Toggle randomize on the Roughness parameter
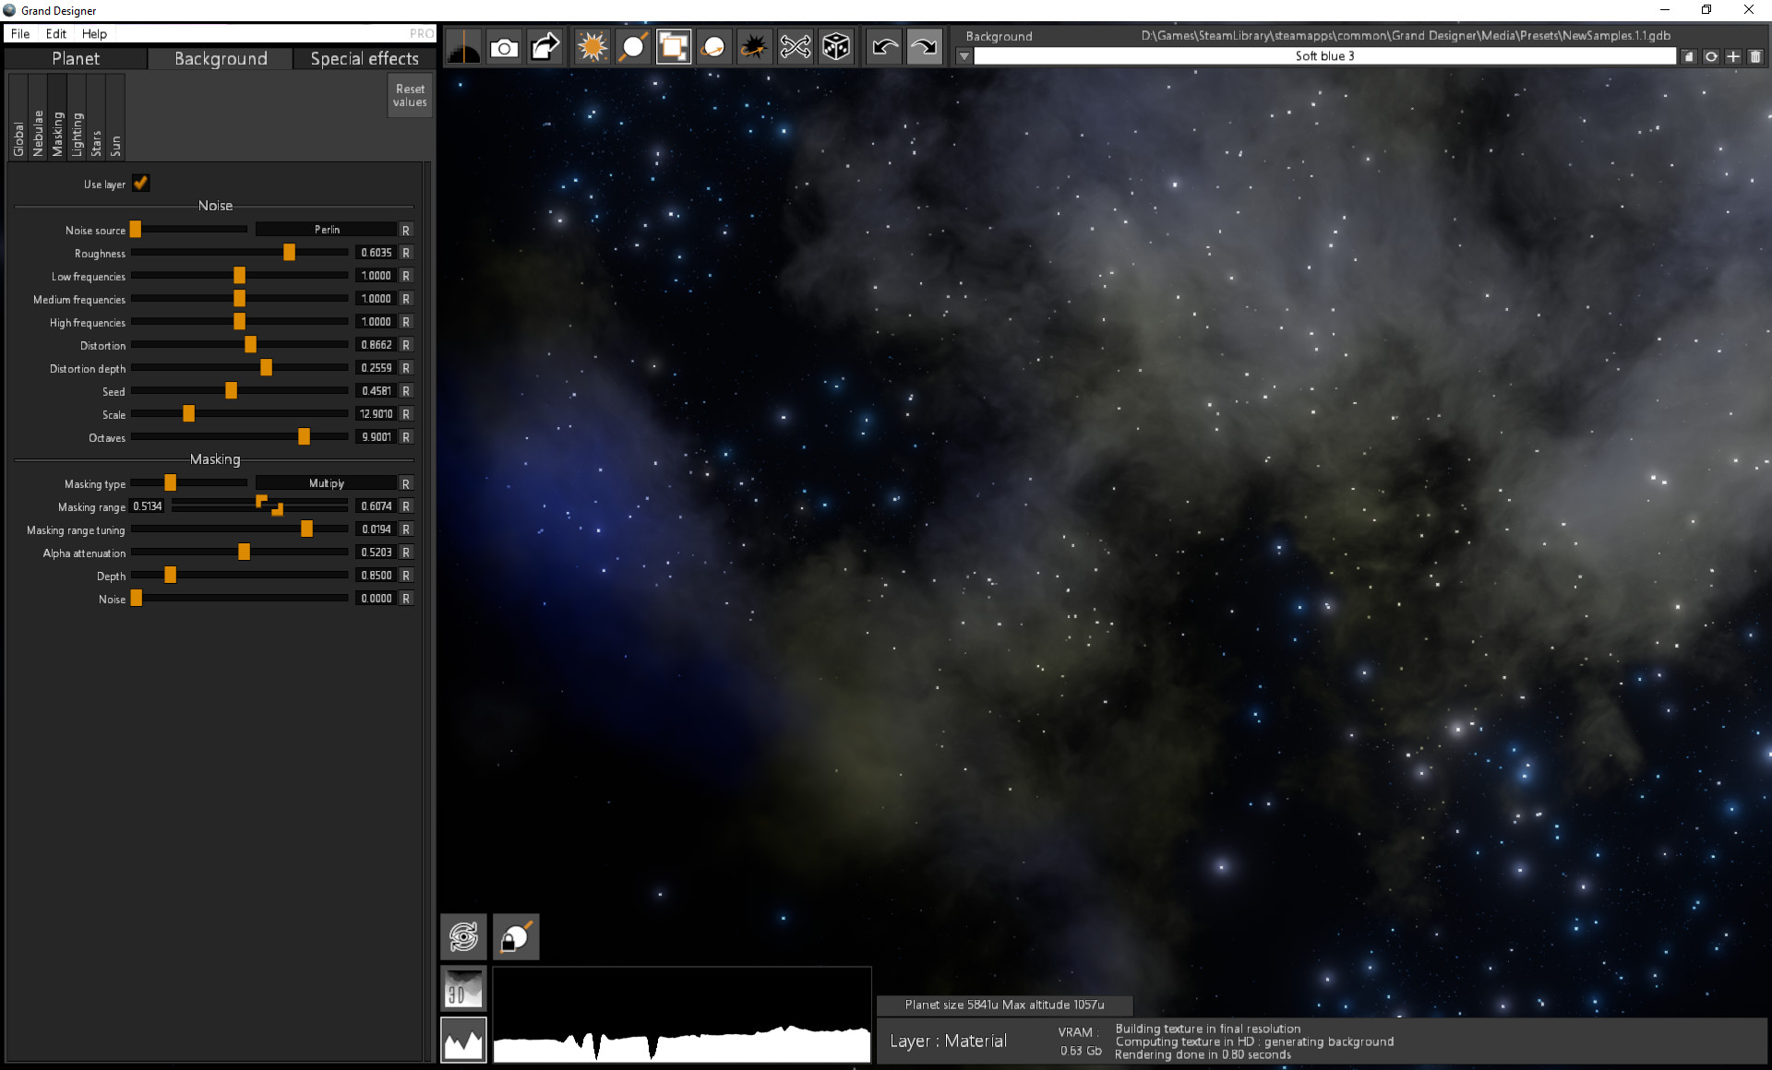This screenshot has width=1772, height=1070. [406, 252]
